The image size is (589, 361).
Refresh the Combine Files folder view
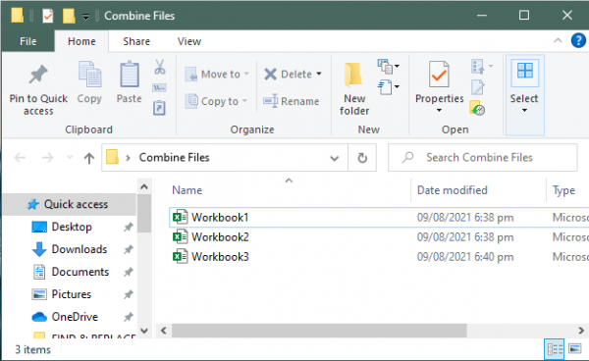(362, 158)
